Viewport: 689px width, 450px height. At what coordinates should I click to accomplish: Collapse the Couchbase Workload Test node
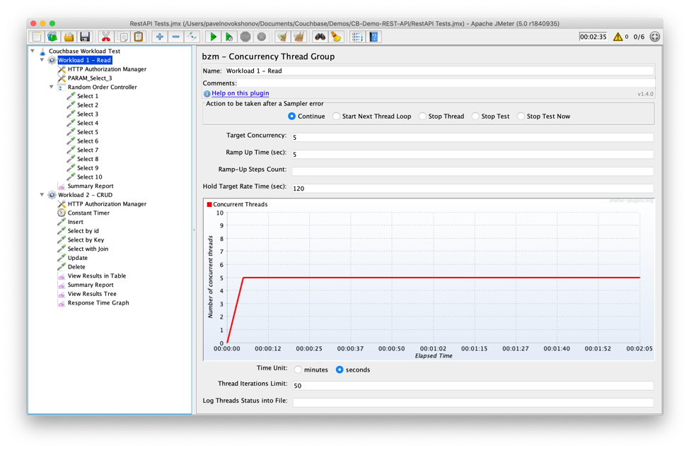click(x=33, y=51)
